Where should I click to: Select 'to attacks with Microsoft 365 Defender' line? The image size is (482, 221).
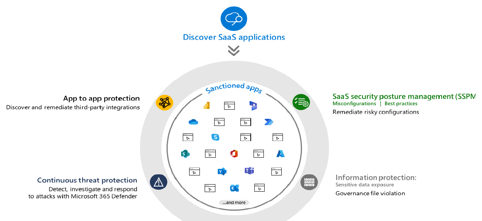83,196
